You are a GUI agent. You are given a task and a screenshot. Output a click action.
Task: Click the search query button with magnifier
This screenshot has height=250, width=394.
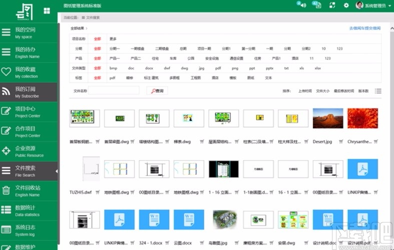click(157, 91)
